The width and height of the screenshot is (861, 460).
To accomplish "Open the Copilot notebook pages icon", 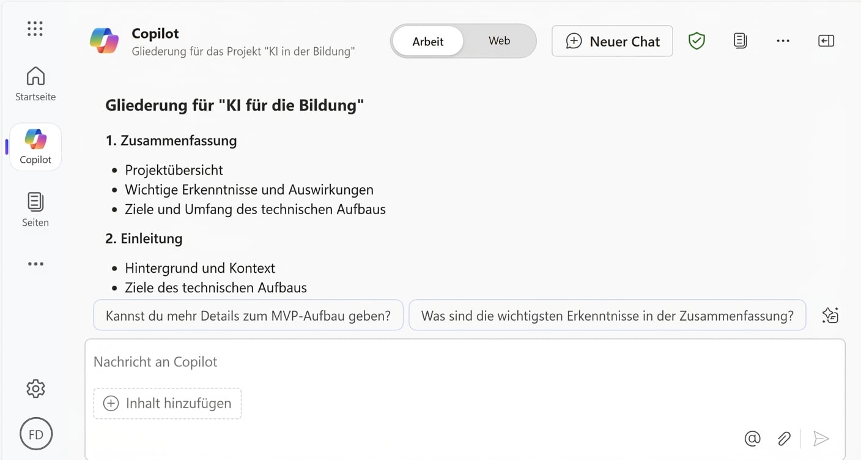I will 740,40.
